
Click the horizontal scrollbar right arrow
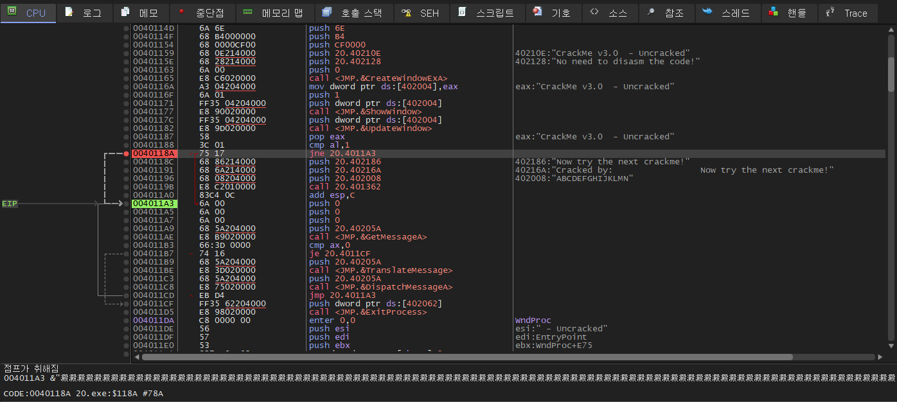(879, 356)
